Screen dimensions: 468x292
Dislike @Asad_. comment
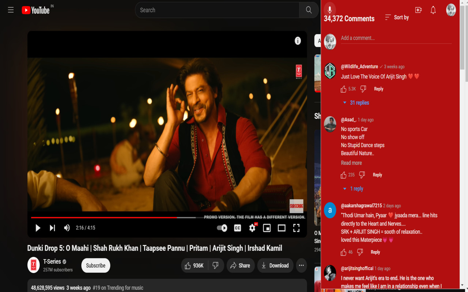pyautogui.click(x=362, y=175)
